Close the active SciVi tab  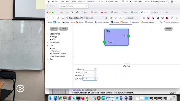pyautogui.click(x=148, y=12)
